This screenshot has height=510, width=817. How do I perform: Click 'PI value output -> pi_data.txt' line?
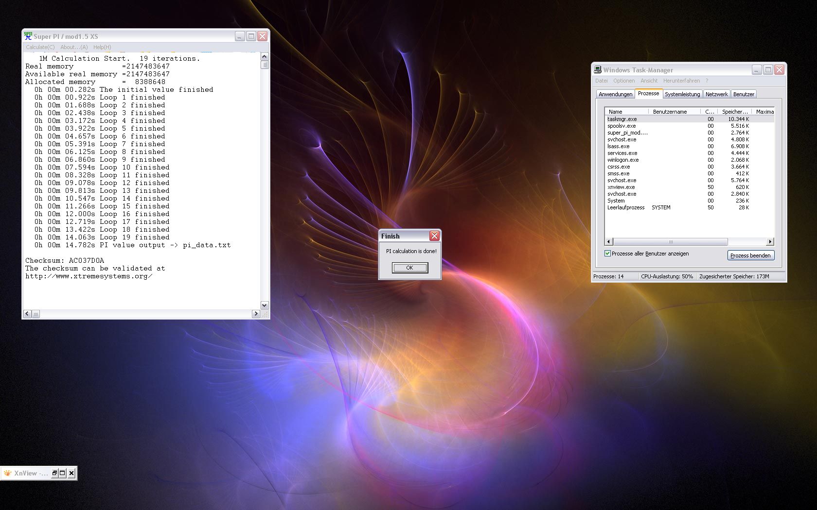(x=133, y=245)
